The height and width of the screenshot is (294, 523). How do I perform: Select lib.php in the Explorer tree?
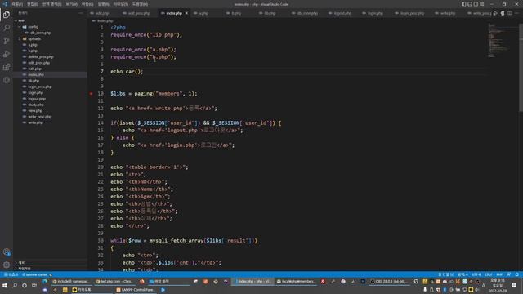(34, 81)
